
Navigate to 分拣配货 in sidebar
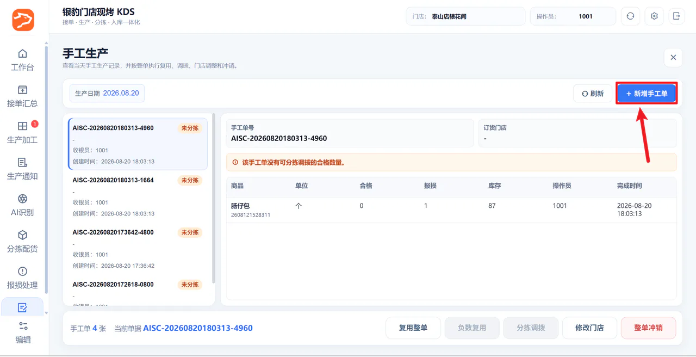pyautogui.click(x=22, y=242)
